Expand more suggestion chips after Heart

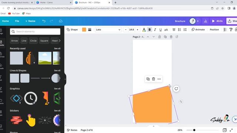[x=60, y=41]
